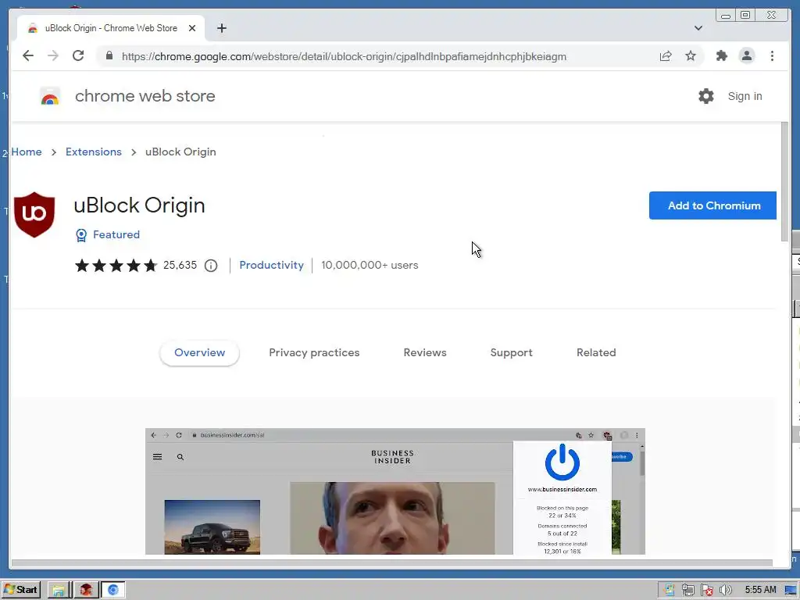
Task: Click the five-star rating
Action: click(116, 266)
